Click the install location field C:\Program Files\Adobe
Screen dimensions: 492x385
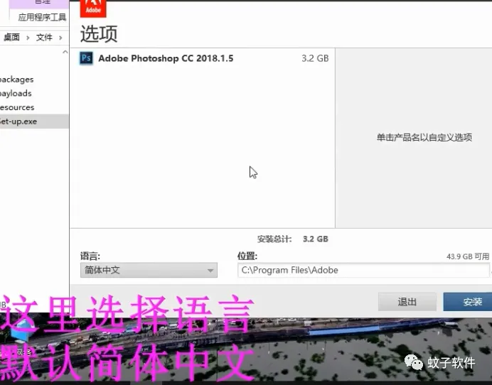click(x=363, y=270)
